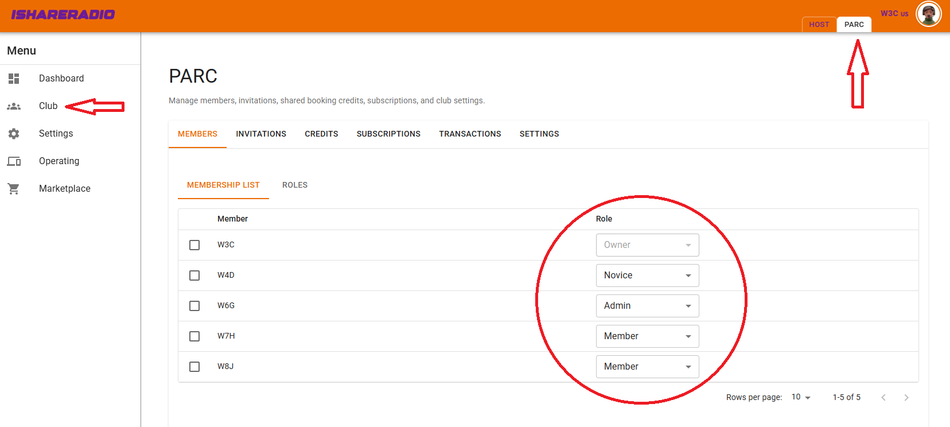Click member name W7H

(226, 336)
